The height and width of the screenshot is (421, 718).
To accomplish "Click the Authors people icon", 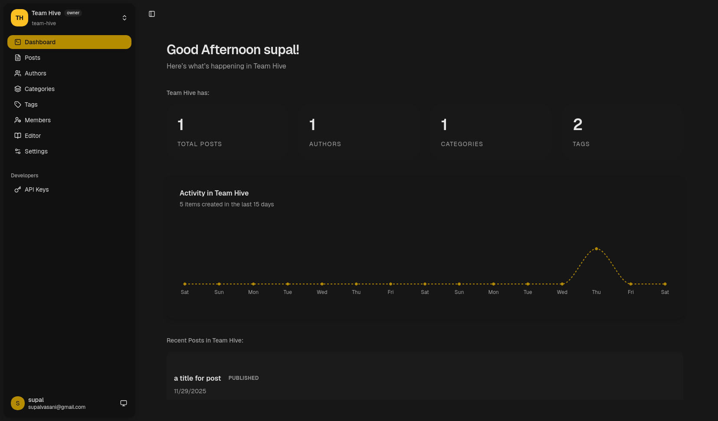I will [x=17, y=73].
